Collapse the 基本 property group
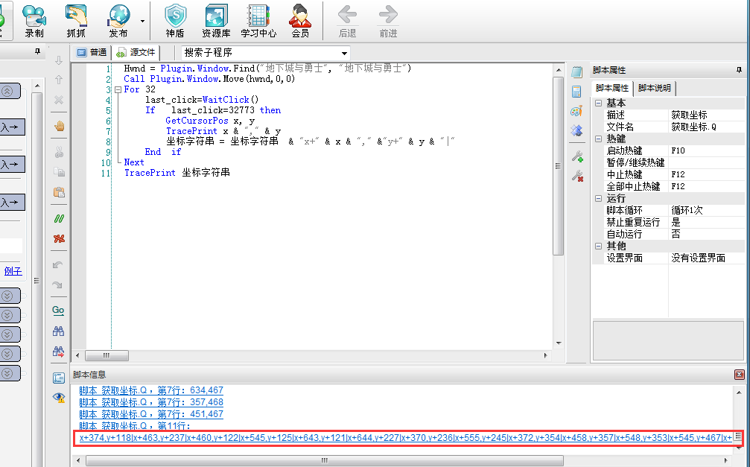This screenshot has width=750, height=467. [598, 103]
